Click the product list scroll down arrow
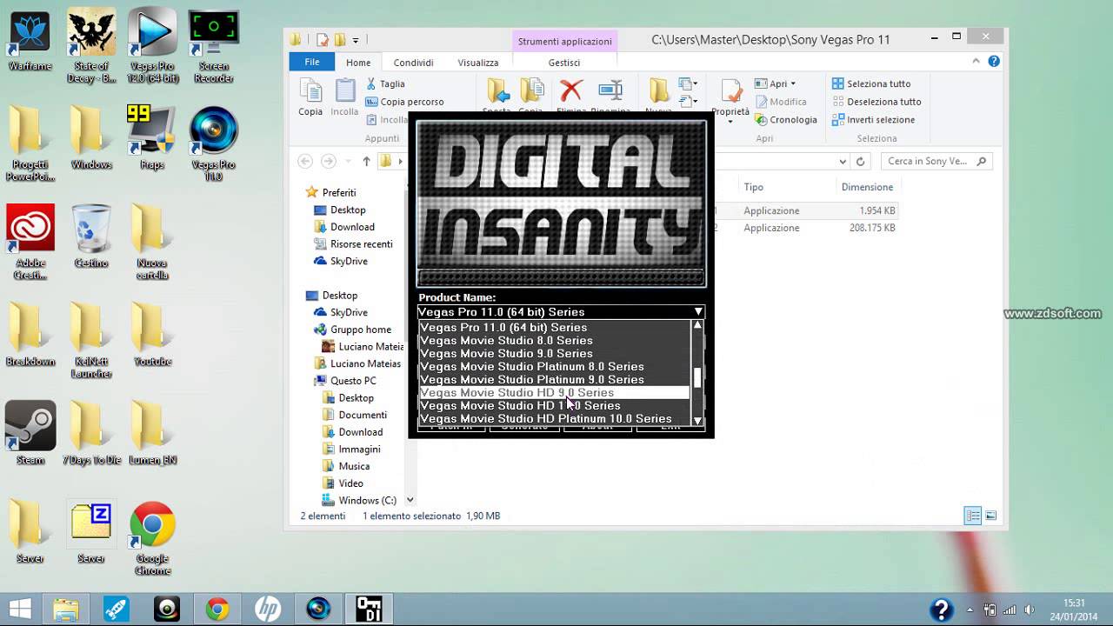The image size is (1113, 626). [x=697, y=421]
